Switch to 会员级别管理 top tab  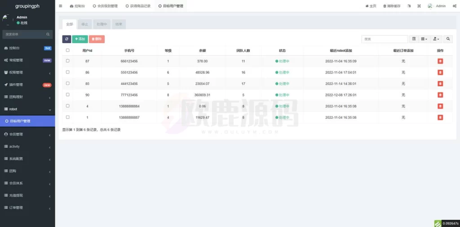105,6
